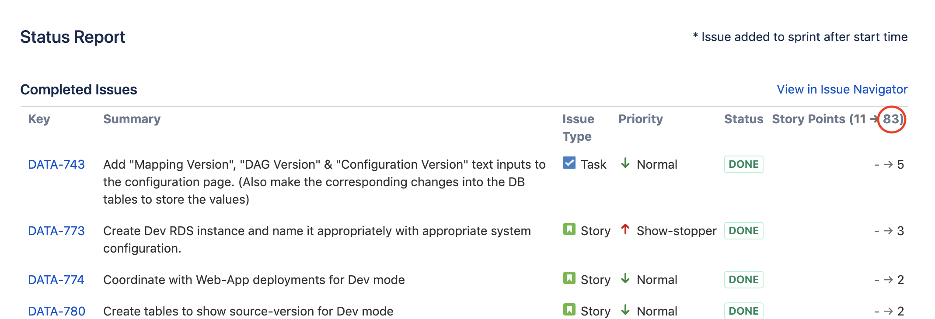
Task: Open the DATA-780 issue link
Action: point(57,311)
